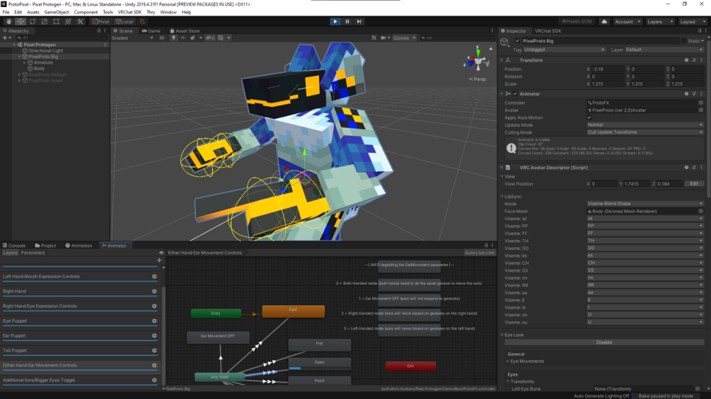711x399 pixels.
Task: Select the Transform combined tool
Action: (x=68, y=21)
